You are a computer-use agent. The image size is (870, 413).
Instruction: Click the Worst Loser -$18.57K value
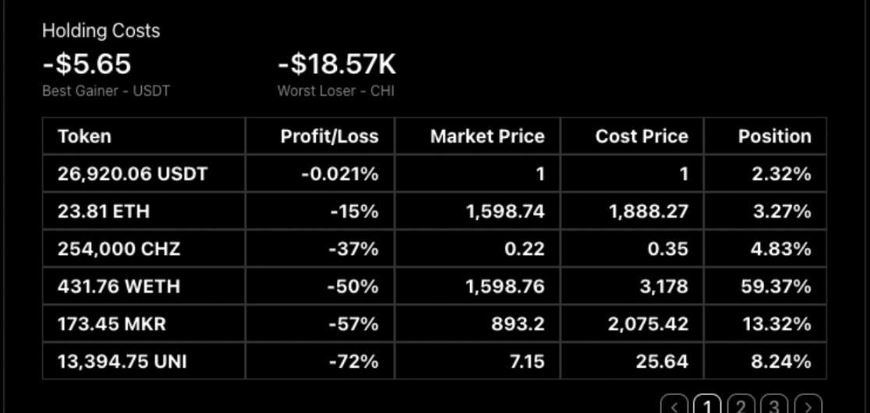click(337, 64)
